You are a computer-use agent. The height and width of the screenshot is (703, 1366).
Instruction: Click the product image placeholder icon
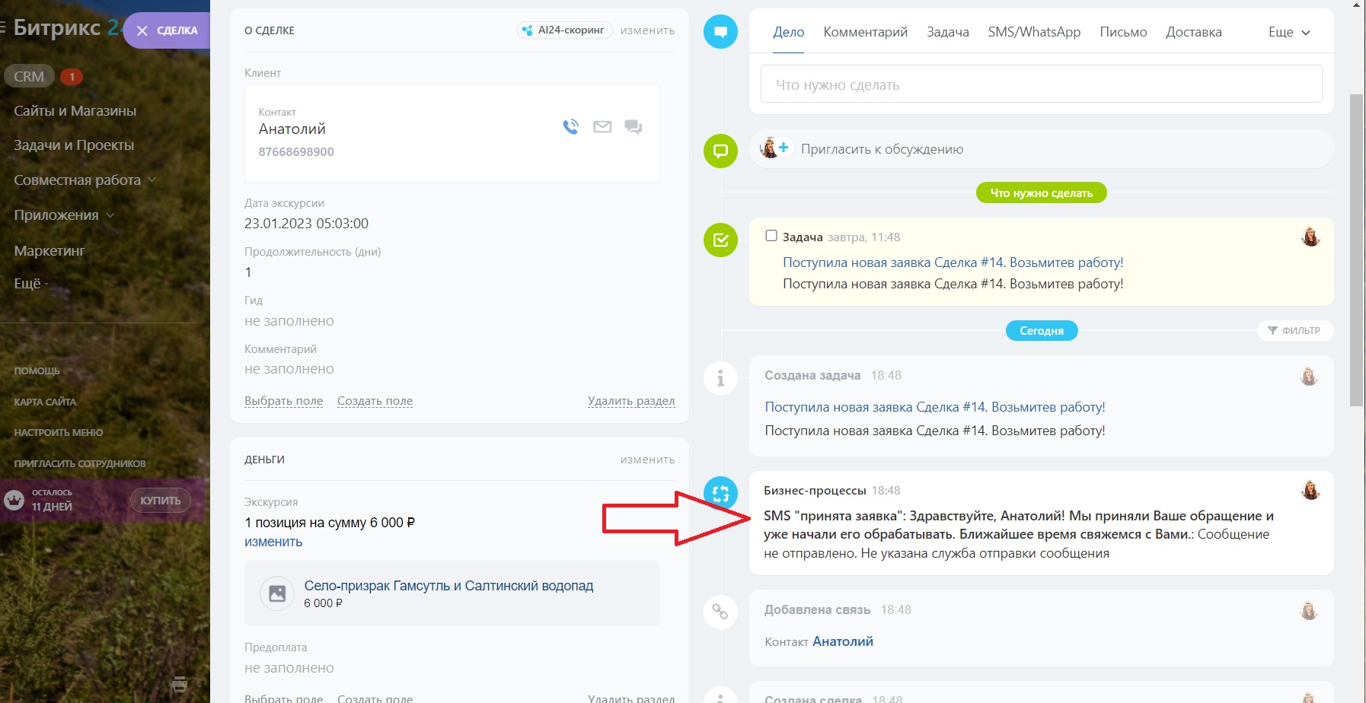tap(277, 593)
